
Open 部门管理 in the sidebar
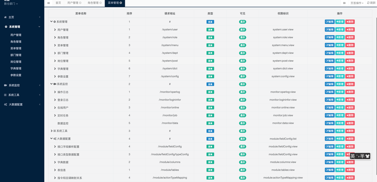click(x=16, y=55)
